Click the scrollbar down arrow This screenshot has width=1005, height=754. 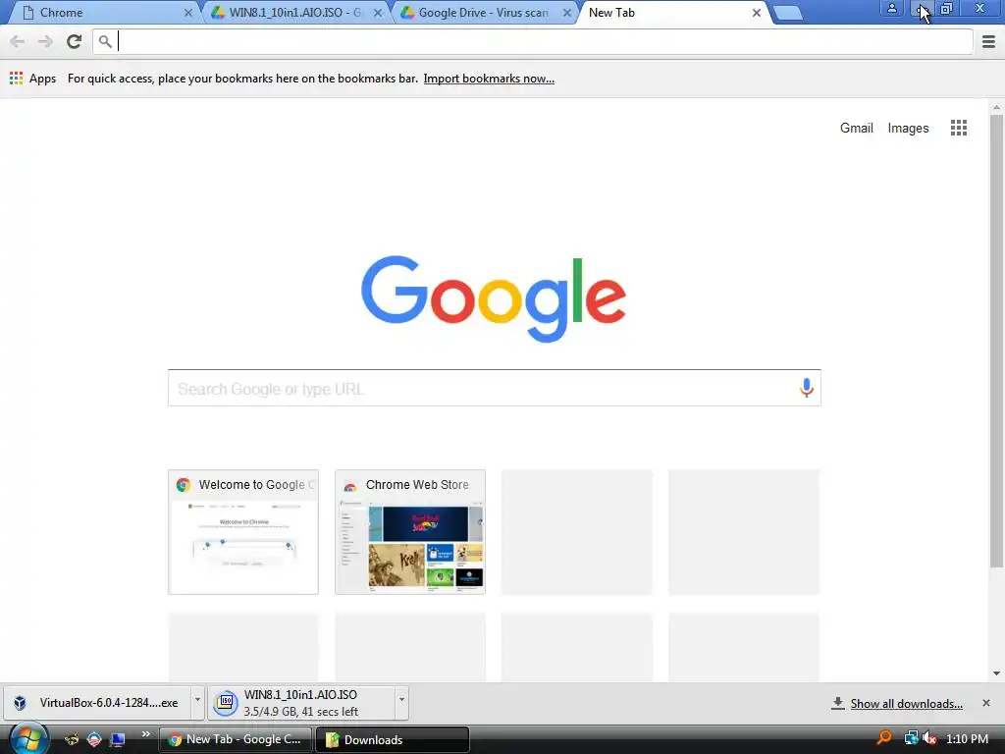click(x=996, y=673)
